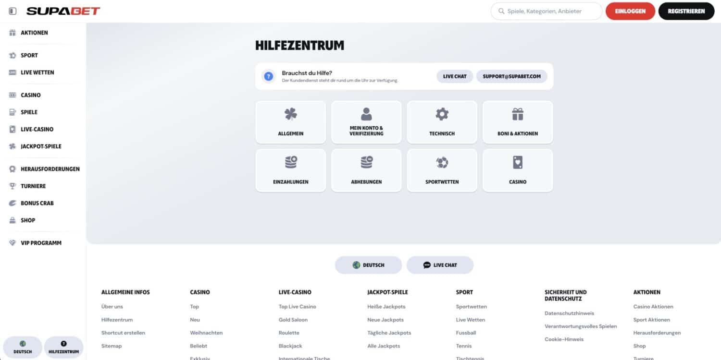The width and height of the screenshot is (721, 360).
Task: Open the Boni & Aktionen gift category
Action: coord(518,122)
